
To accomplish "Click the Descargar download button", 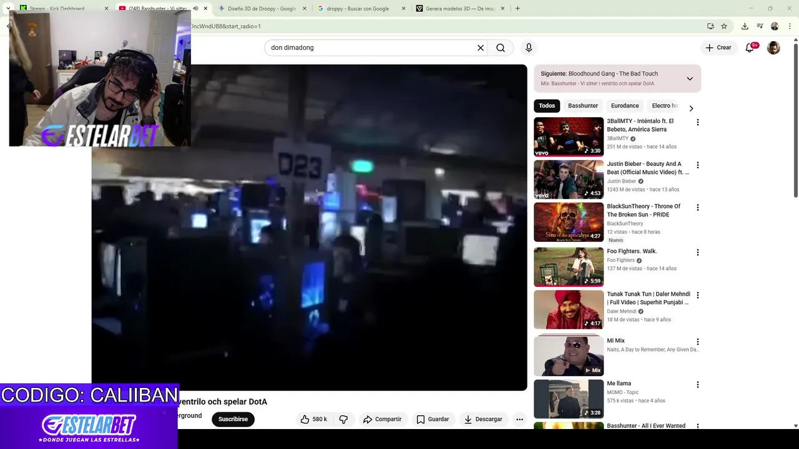I will (483, 419).
